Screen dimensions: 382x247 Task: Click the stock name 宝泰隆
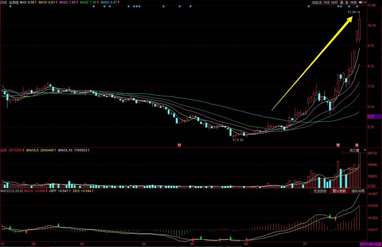pos(14,2)
